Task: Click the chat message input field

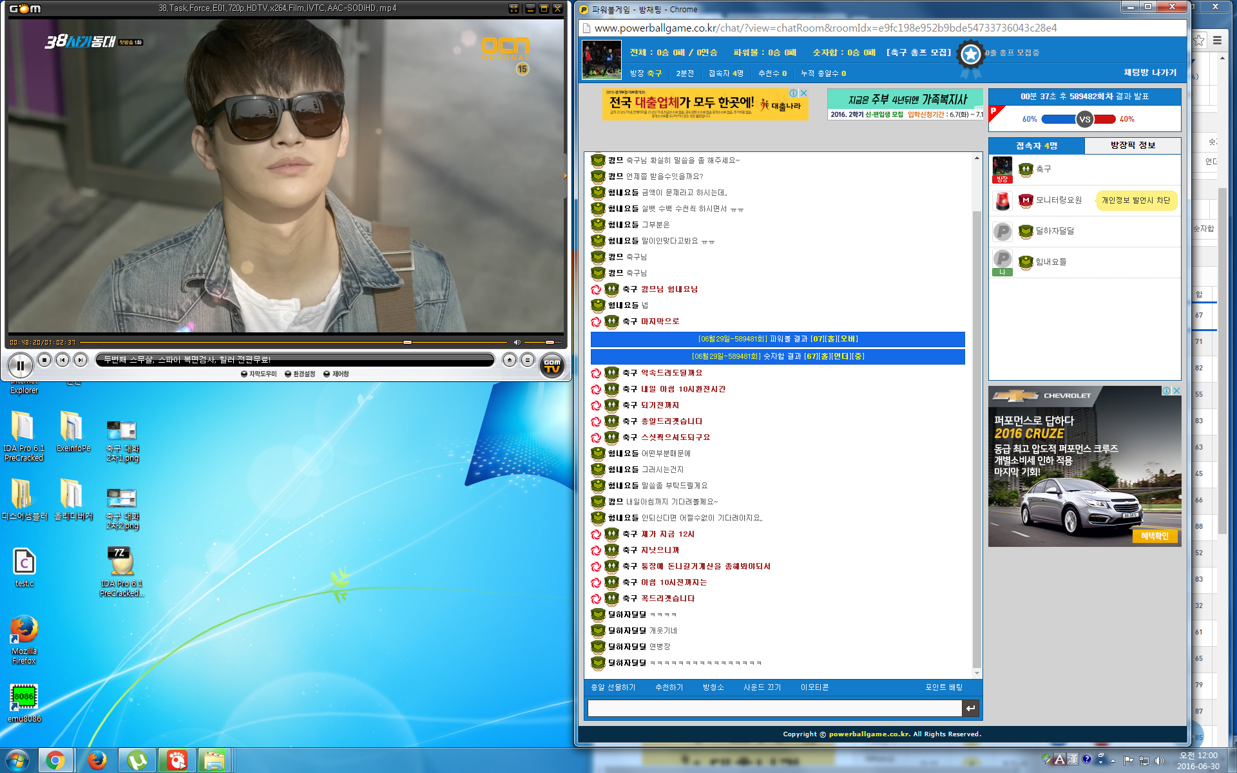Action: click(774, 708)
